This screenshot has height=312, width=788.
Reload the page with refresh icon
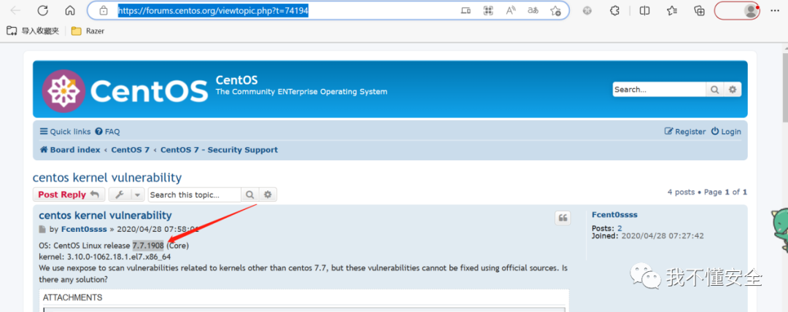tap(43, 10)
